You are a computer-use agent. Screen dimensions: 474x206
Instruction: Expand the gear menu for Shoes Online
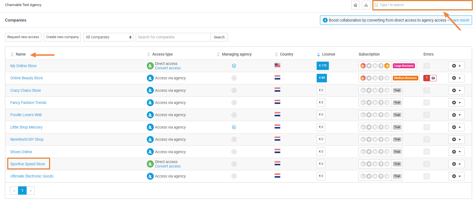coord(456,152)
